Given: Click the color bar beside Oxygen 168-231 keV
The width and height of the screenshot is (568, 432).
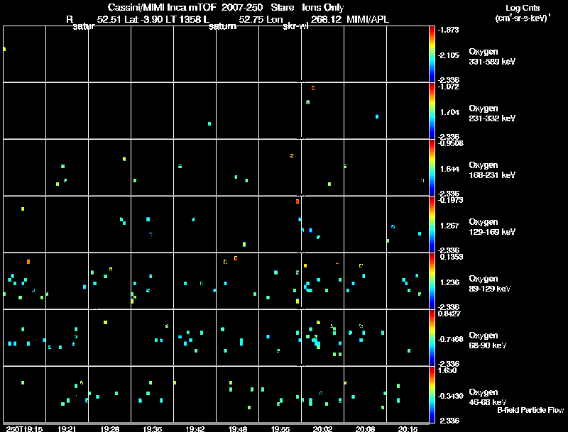Looking at the screenshot, I should pos(432,167).
